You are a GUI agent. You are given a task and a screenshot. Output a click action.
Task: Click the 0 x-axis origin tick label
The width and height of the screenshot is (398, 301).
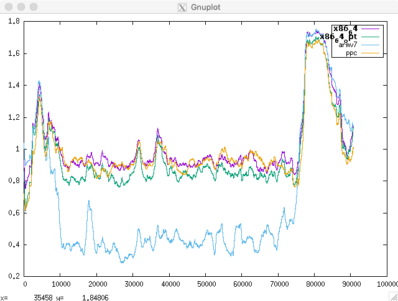click(x=25, y=284)
